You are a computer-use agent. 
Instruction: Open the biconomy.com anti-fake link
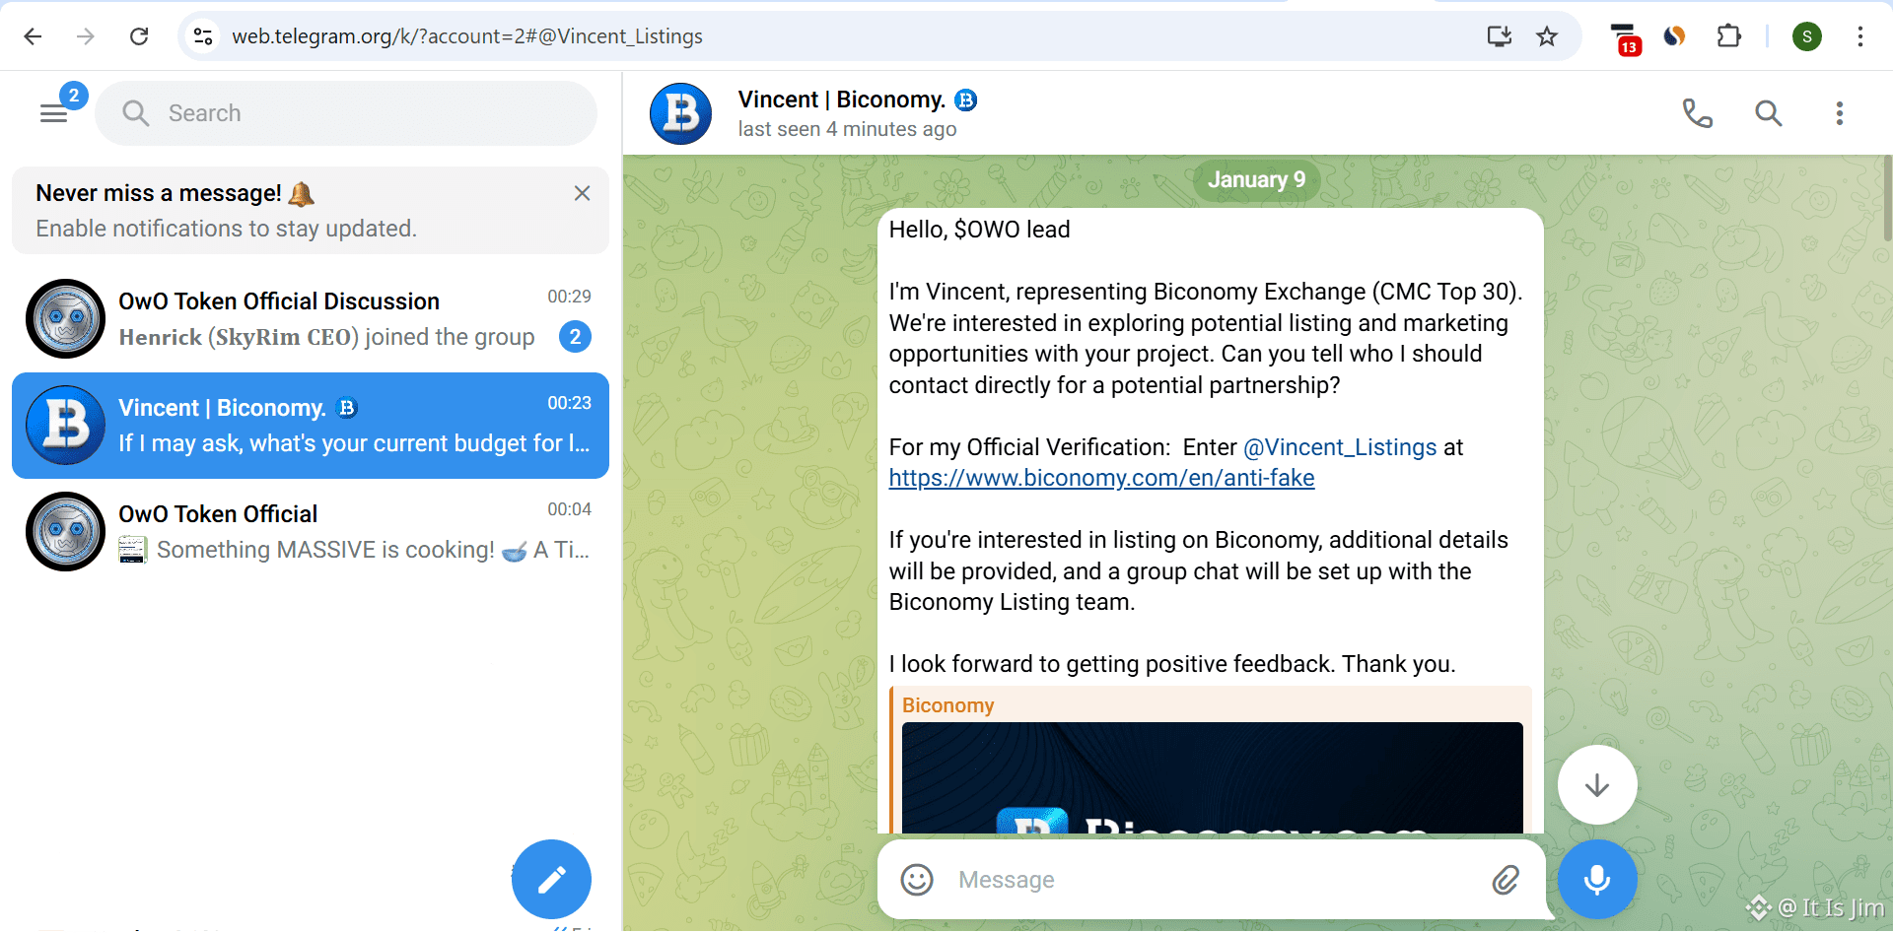[1101, 478]
